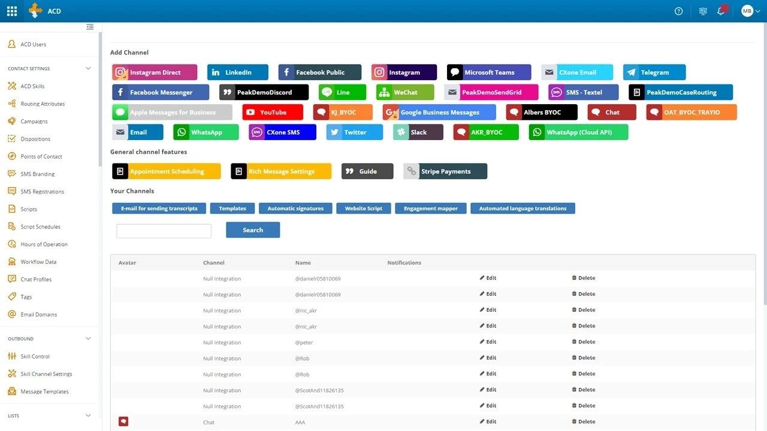This screenshot has width=767, height=431.
Task: Open the app launcher grid icon
Action: pos(12,11)
